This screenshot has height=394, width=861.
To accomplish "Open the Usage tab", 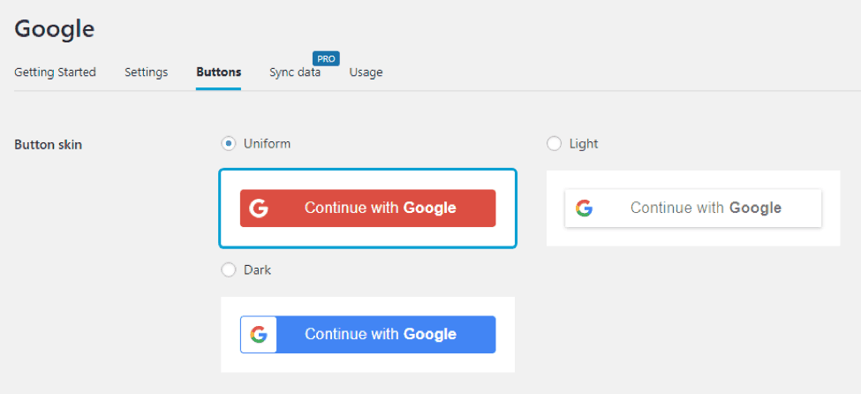I will click(366, 72).
